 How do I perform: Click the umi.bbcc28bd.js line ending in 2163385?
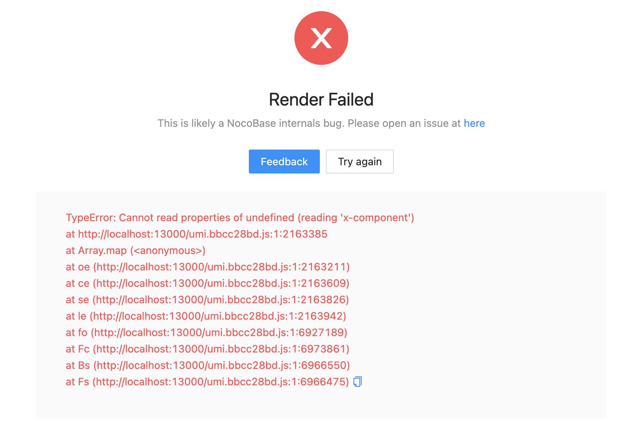coord(196,234)
